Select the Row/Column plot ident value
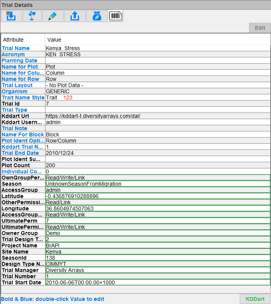271x304 pixels. 158,141
